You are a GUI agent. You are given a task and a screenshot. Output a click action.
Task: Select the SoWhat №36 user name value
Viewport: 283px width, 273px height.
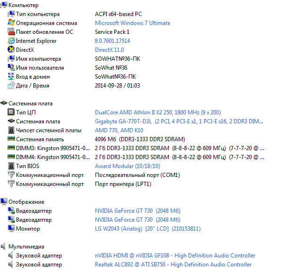point(111,68)
